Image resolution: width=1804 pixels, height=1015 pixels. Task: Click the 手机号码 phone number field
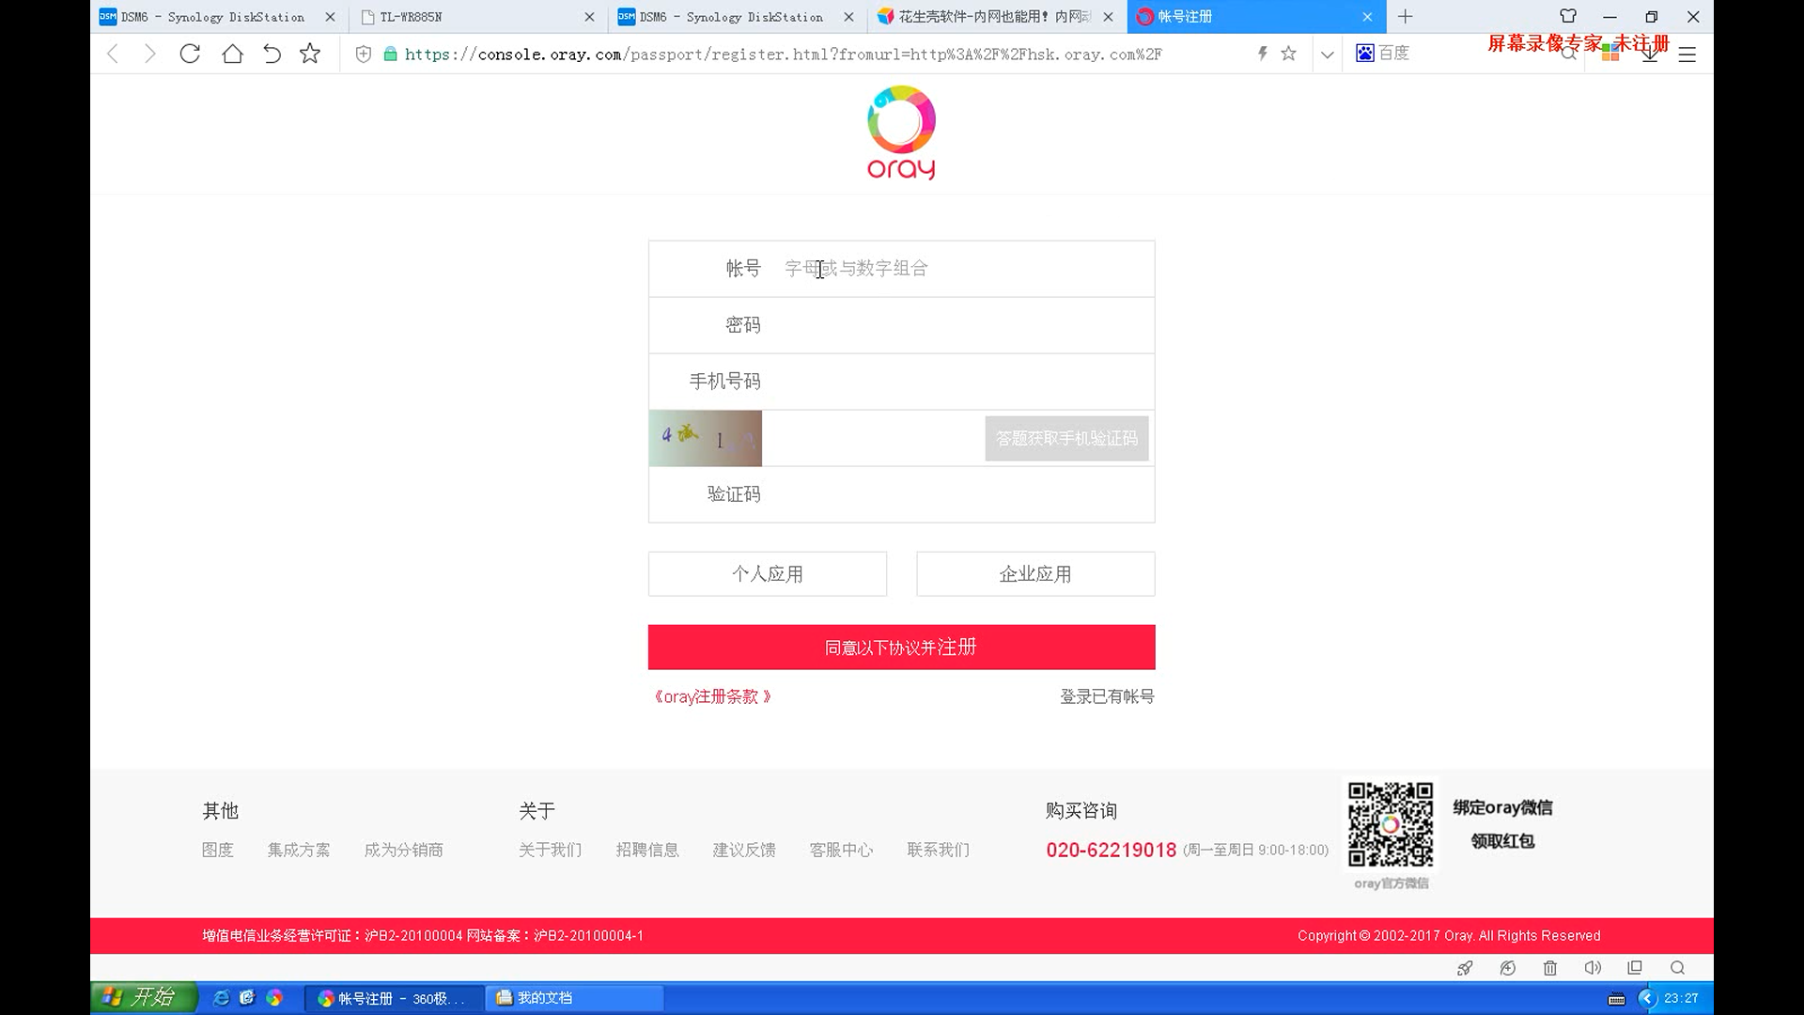point(901,382)
